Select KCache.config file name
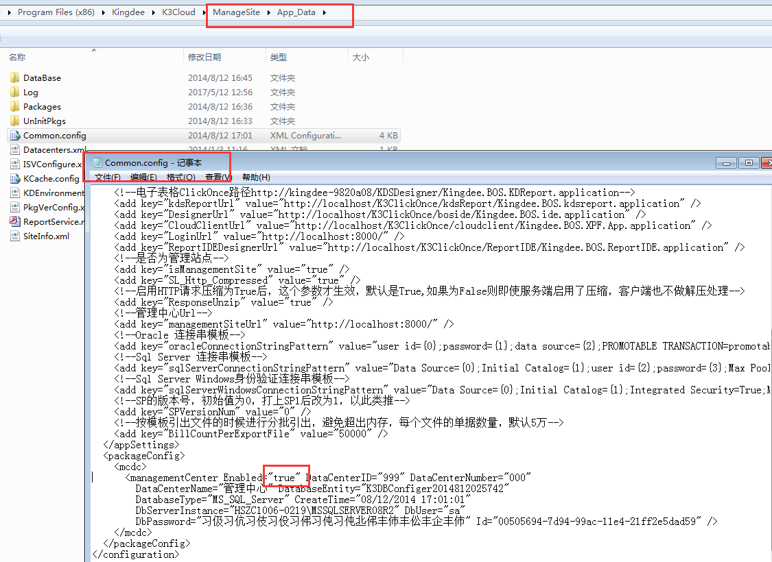The width and height of the screenshot is (772, 562). pyautogui.click(x=51, y=178)
